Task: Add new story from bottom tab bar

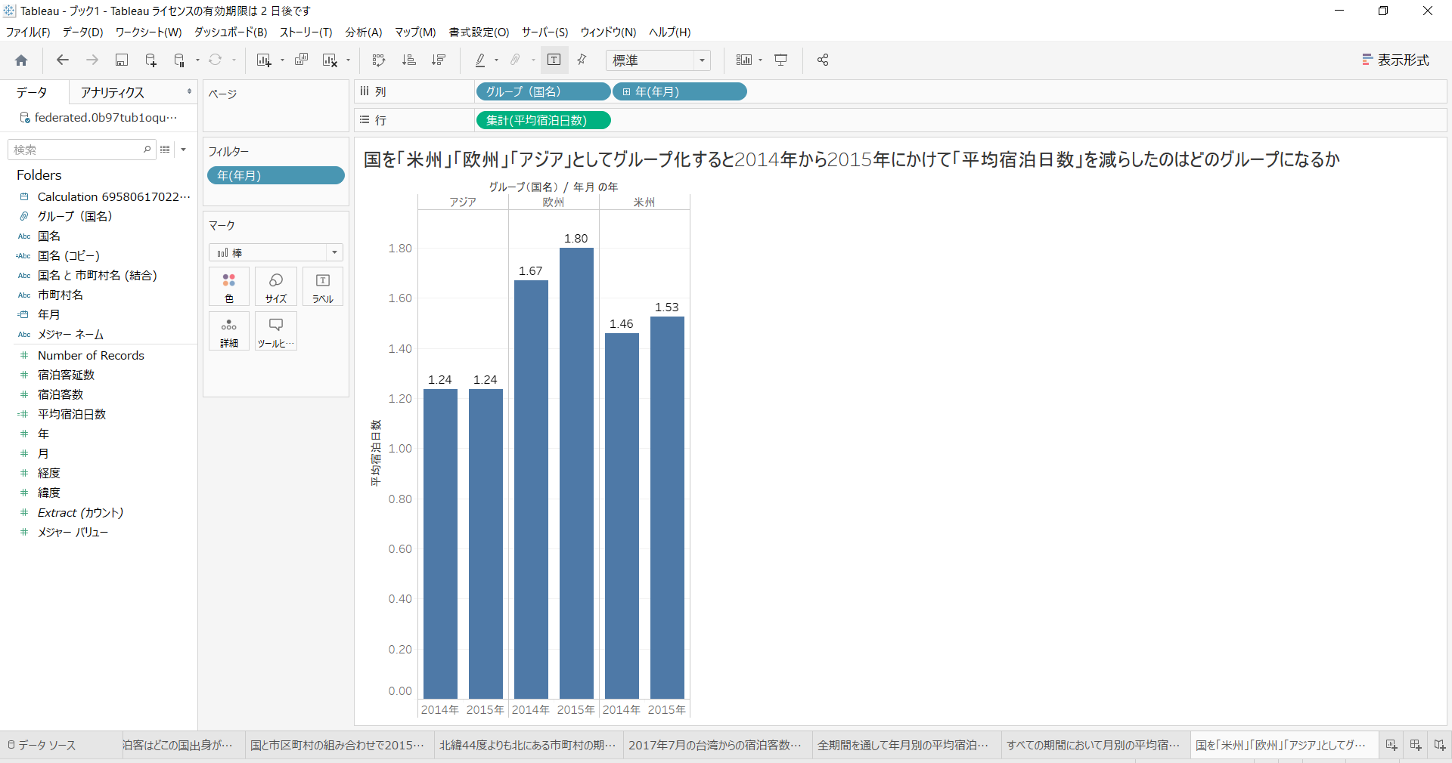Action: [1440, 745]
